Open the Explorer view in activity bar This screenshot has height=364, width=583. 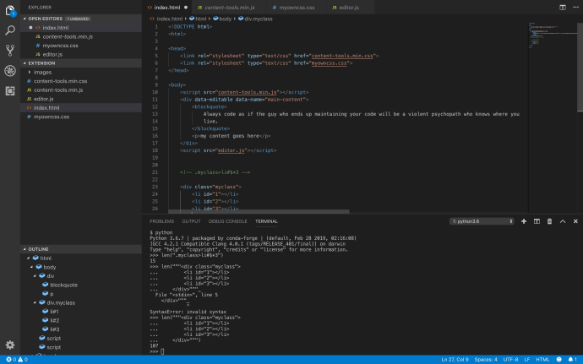tap(10, 11)
